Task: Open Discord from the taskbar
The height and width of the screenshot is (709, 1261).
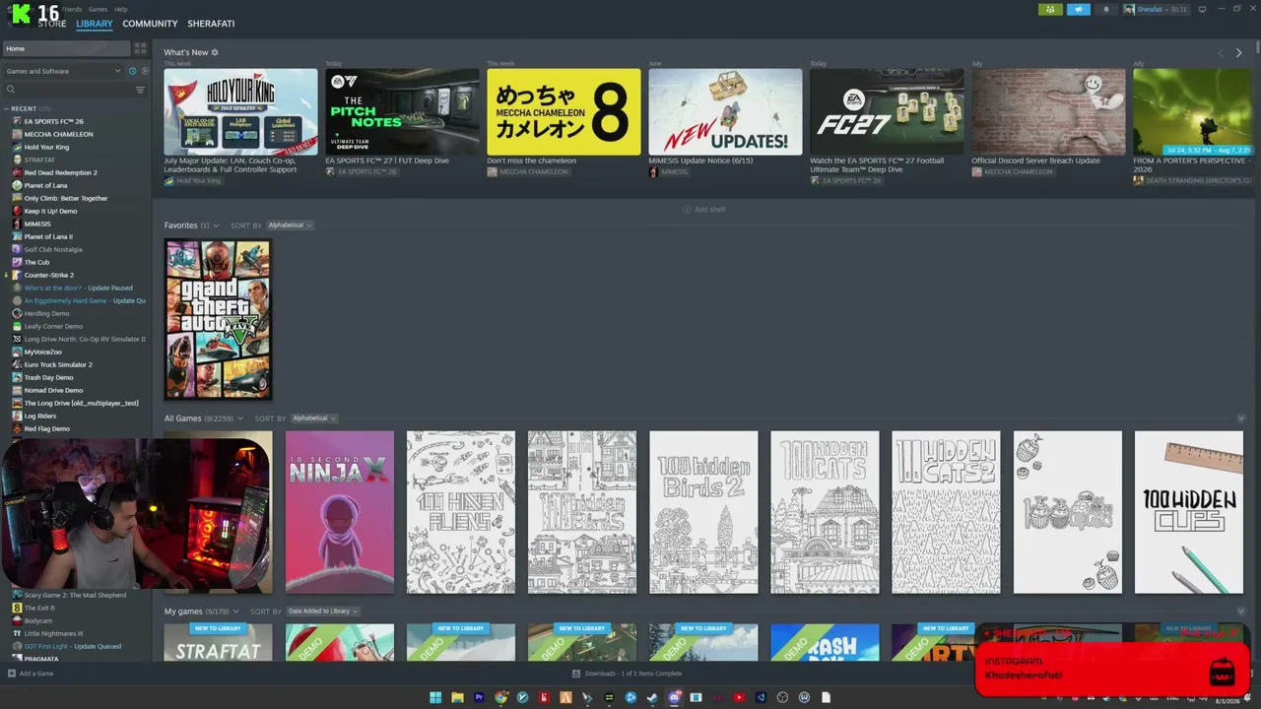Action: point(674,697)
